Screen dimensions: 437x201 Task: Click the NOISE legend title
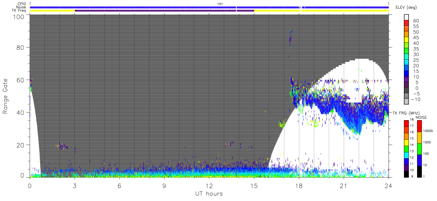421,117
